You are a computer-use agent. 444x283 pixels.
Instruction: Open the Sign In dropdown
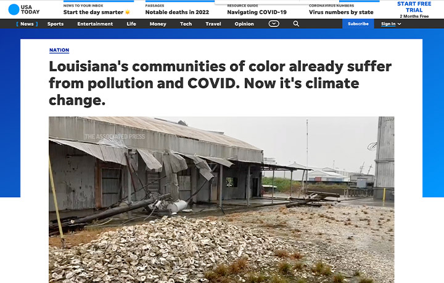tap(391, 24)
